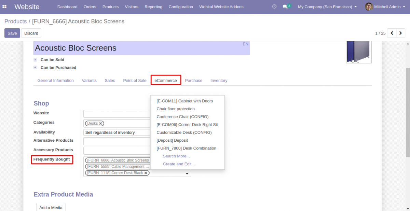This screenshot has height=211, width=410.
Task: Switch to the Inventory tab
Action: 219,81
